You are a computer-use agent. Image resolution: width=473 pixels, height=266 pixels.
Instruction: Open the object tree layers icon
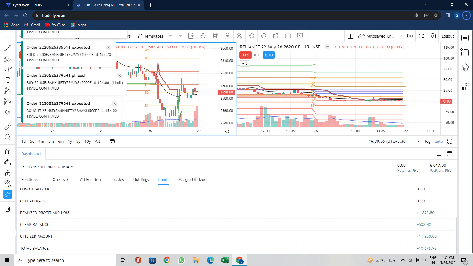pos(465,68)
